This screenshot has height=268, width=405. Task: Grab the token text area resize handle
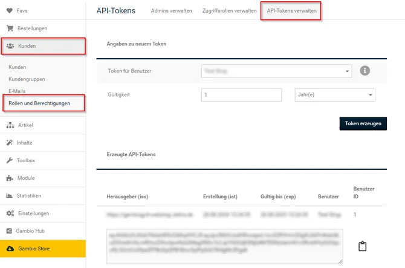click(341, 261)
